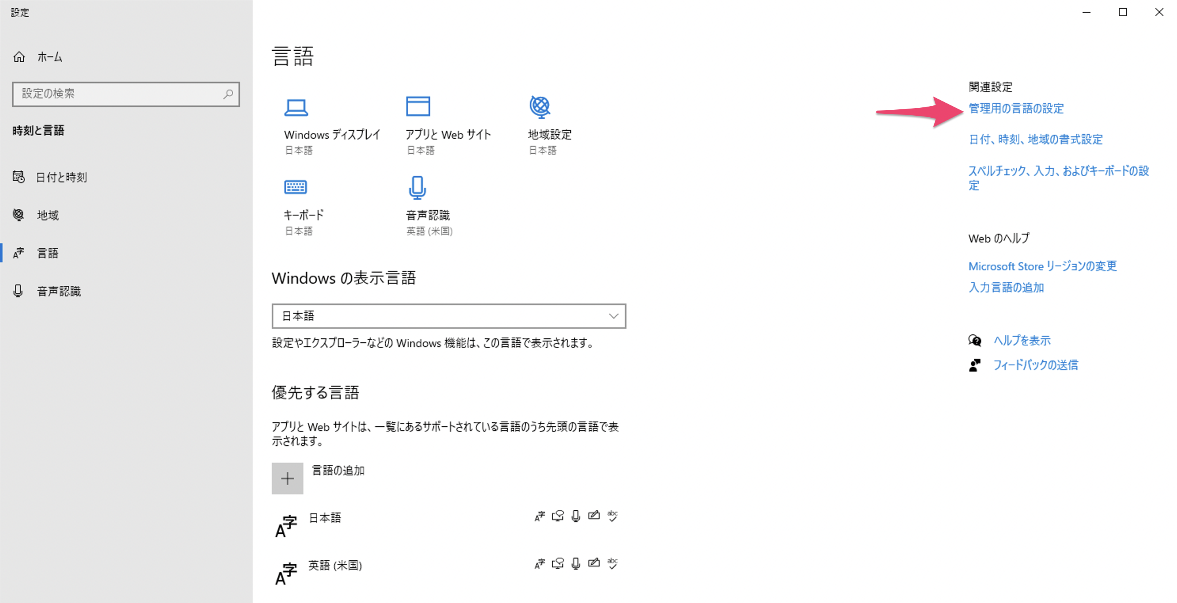Screen dimensions: 1177x603
Task: Click text-to-speech icon in 英語 (米国) row
Action: click(x=558, y=564)
